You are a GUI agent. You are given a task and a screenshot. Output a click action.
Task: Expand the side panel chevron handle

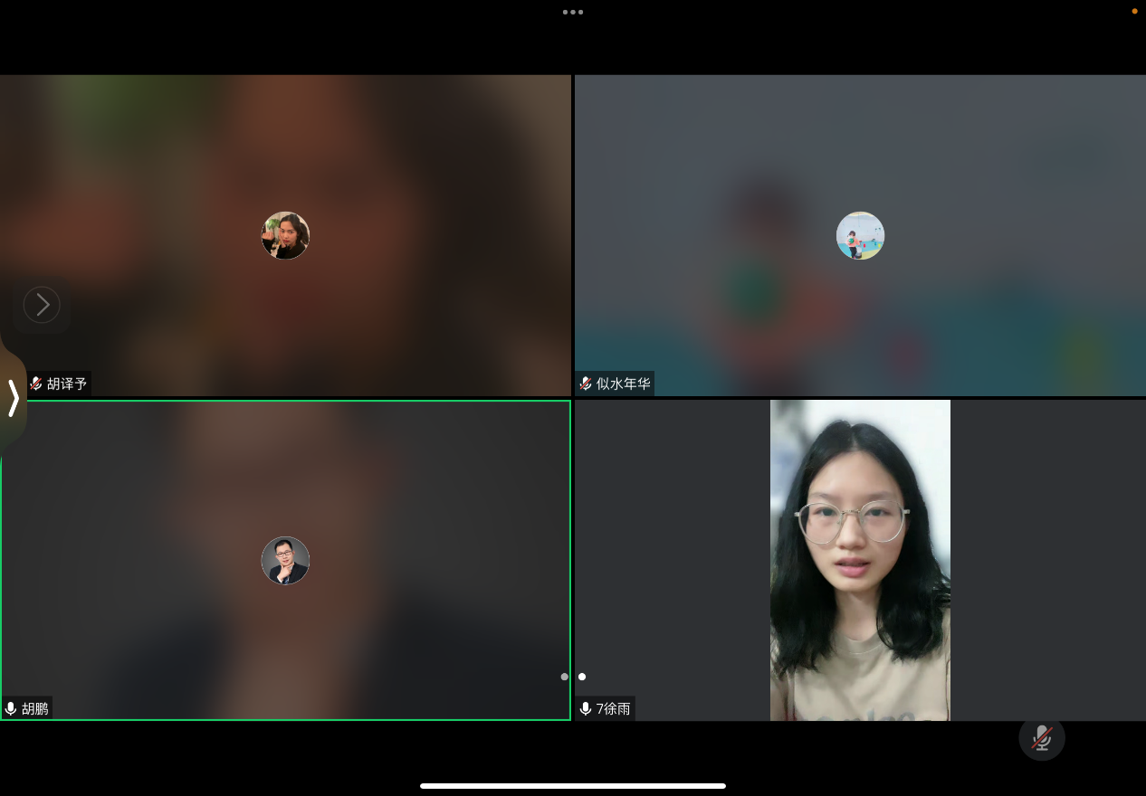(13, 398)
